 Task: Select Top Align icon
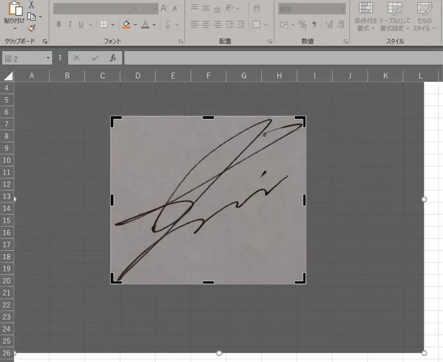point(195,7)
